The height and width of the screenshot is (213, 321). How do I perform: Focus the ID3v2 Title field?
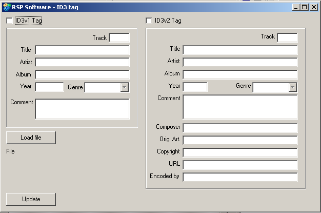240,50
